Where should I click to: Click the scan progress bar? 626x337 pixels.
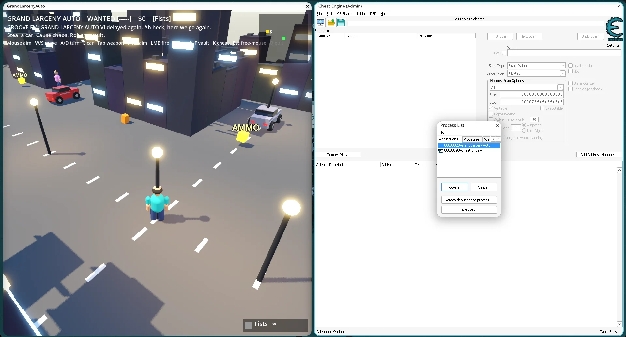point(476,23)
